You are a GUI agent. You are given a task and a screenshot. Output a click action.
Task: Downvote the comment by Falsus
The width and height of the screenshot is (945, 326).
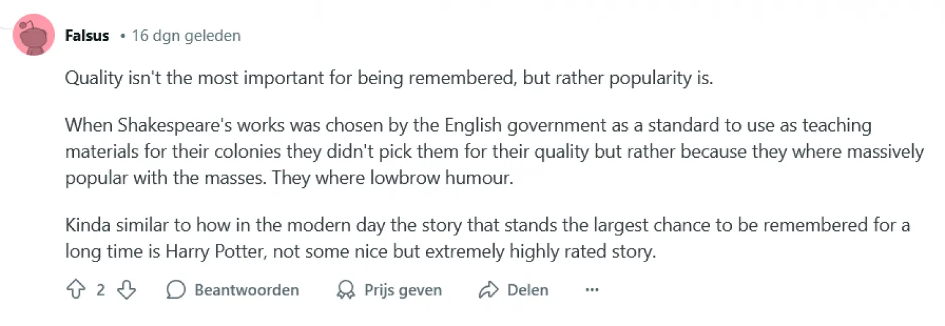126,290
